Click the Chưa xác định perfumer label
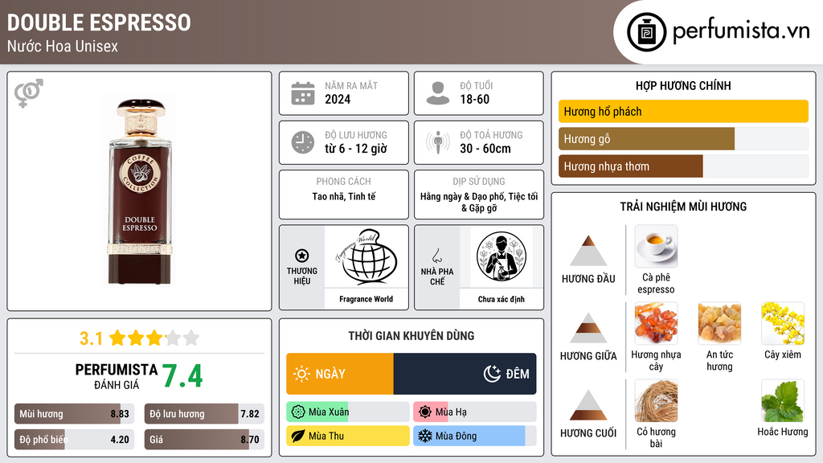The height and width of the screenshot is (463, 823). [502, 299]
